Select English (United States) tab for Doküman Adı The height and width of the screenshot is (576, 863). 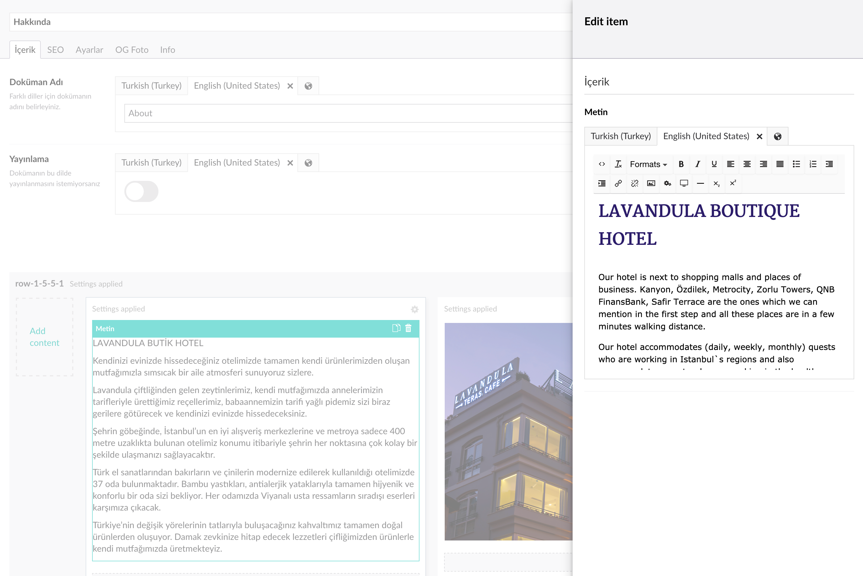coord(237,86)
